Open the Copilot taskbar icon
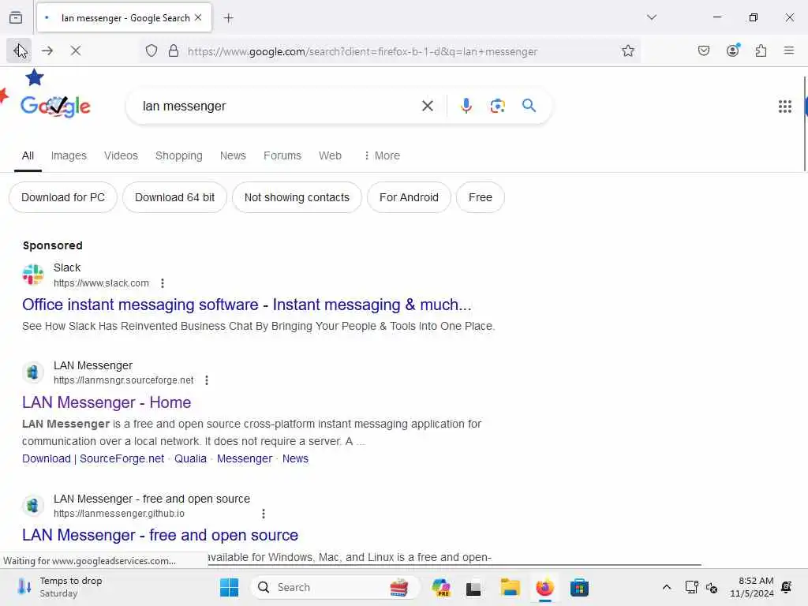The height and width of the screenshot is (606, 808). click(x=441, y=587)
